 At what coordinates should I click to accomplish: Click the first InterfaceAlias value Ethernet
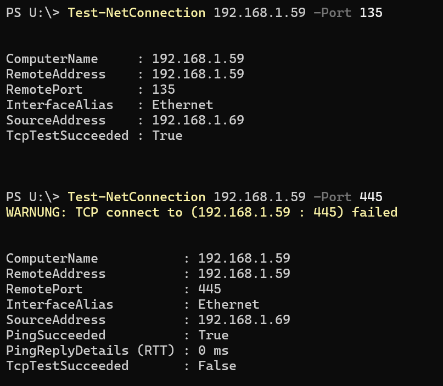(182, 105)
